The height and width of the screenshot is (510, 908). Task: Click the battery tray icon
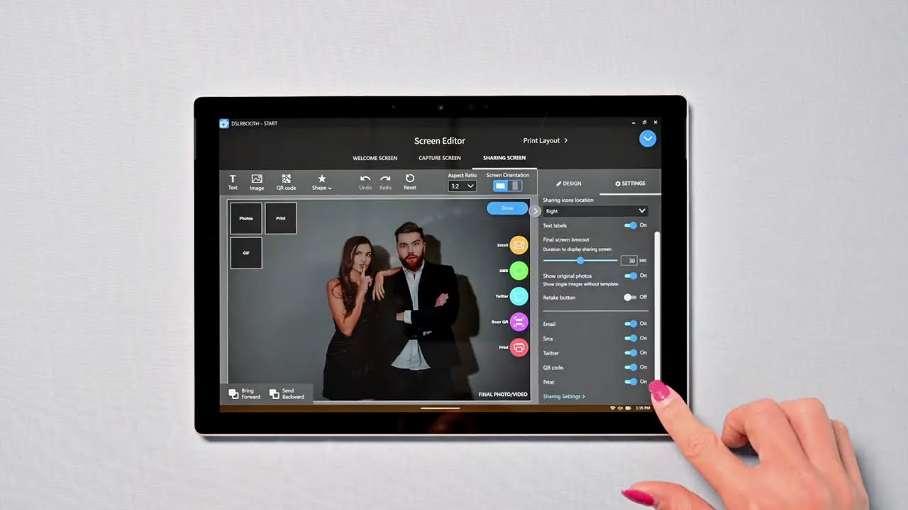pyautogui.click(x=629, y=408)
